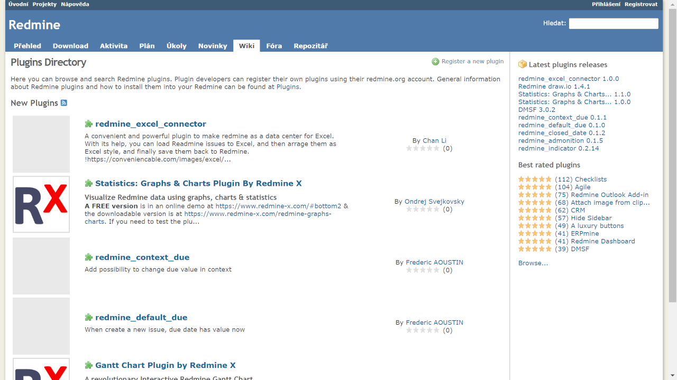The image size is (677, 380).
Task: Click the puzzle icon beside redmine_default_due
Action: coord(89,318)
